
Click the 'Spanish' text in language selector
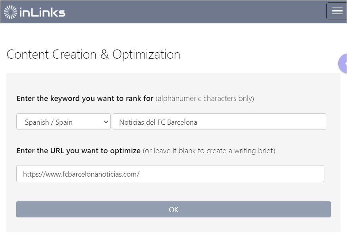pyautogui.click(x=37, y=122)
